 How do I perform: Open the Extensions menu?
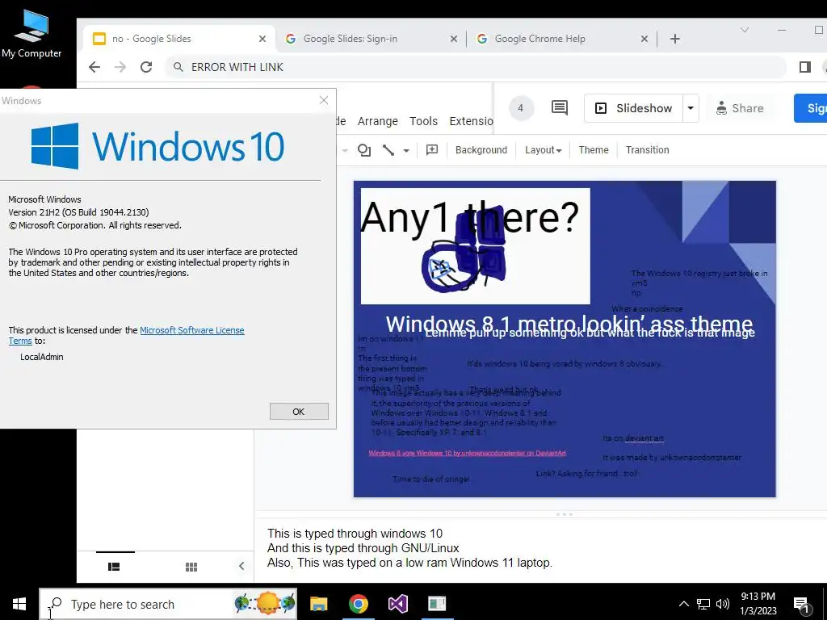471,121
